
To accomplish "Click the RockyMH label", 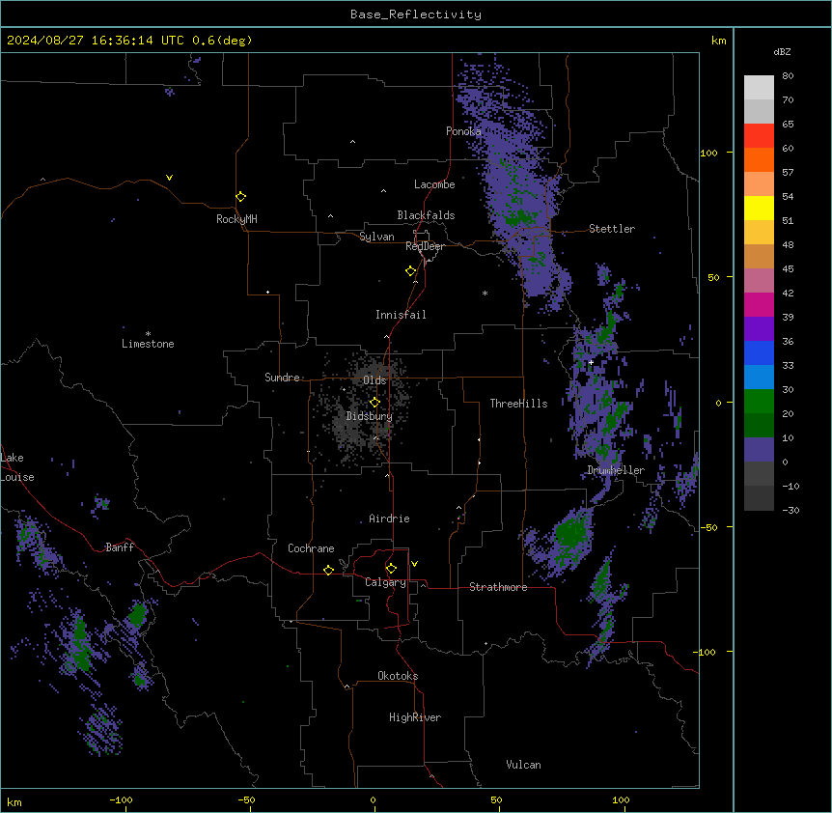I will click(236, 219).
